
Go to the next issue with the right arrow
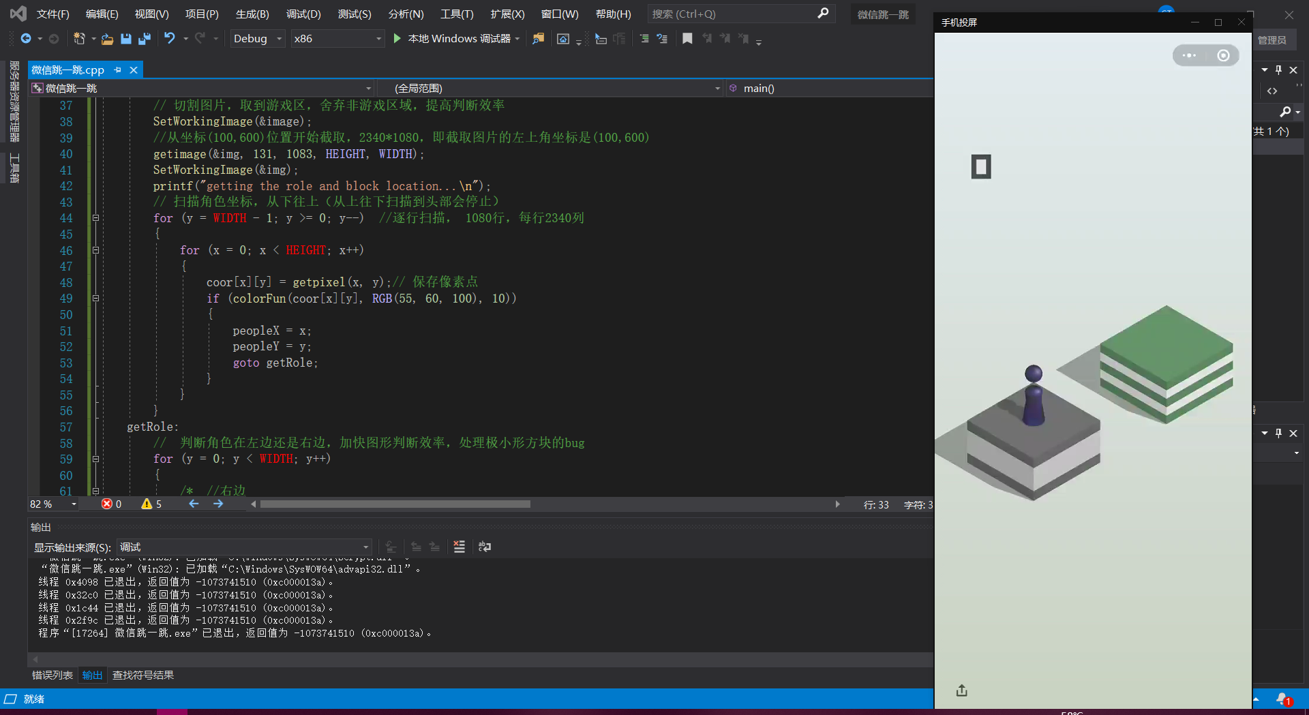(218, 504)
